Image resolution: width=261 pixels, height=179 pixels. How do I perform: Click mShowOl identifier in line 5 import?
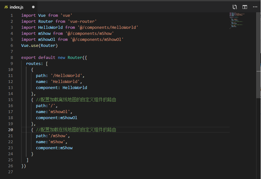point(47,39)
